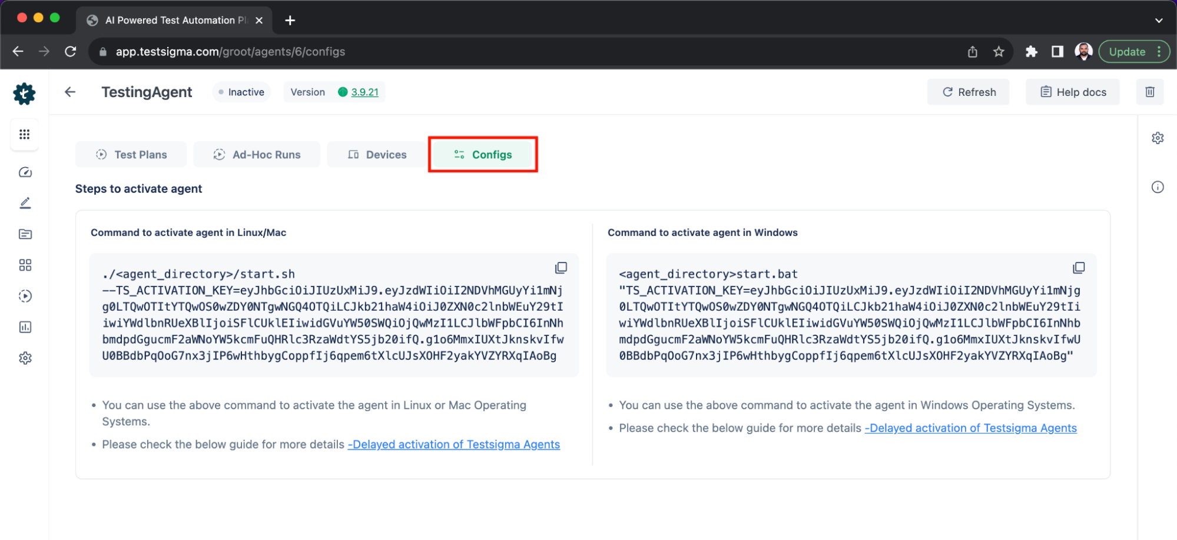Click the Testsigma logo icon
Viewport: 1177px width, 540px height.
pos(24,94)
